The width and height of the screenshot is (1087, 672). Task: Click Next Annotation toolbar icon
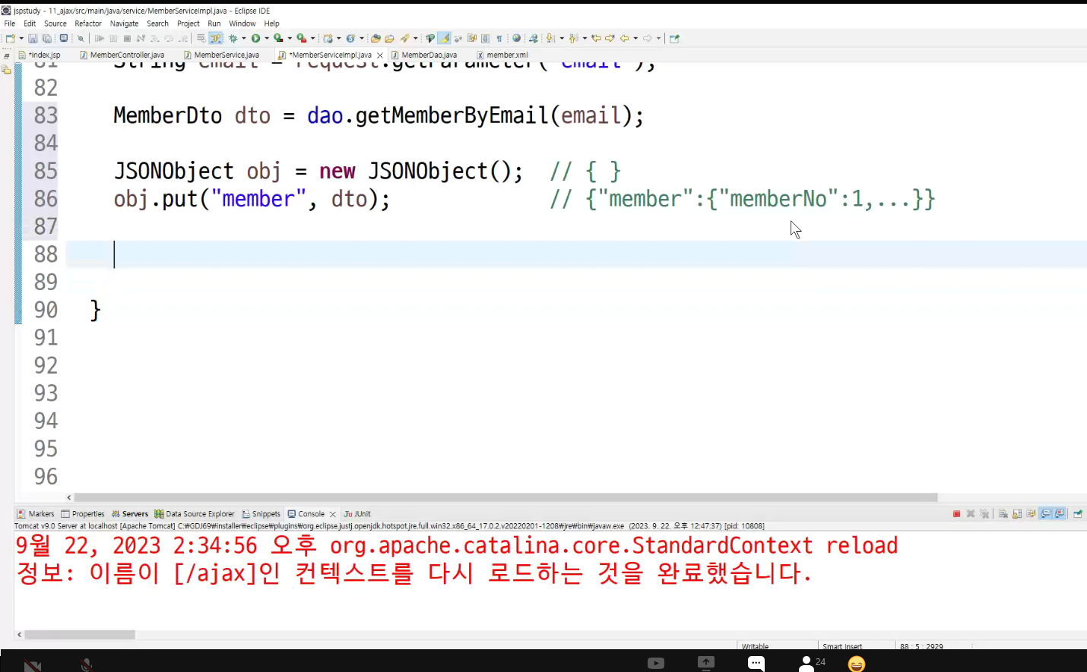pyautogui.click(x=550, y=38)
